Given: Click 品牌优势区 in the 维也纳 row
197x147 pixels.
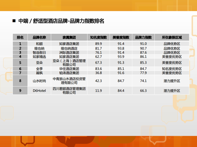Looking at the screenshot, I should (x=172, y=48).
